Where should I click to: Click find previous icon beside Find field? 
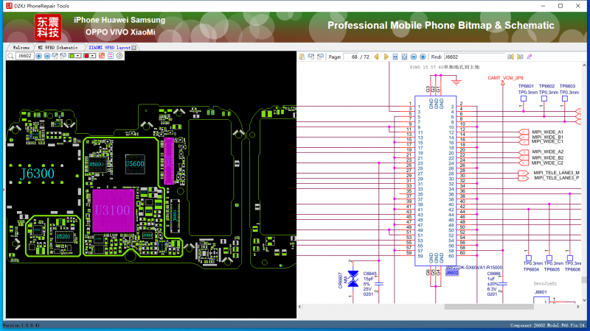510,57
